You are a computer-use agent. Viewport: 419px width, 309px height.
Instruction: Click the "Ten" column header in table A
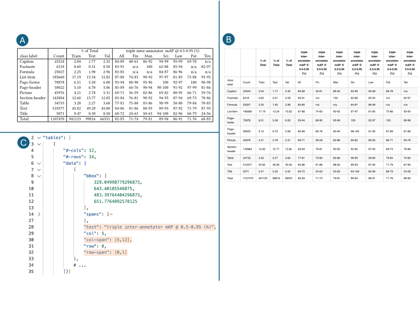click(207, 56)
